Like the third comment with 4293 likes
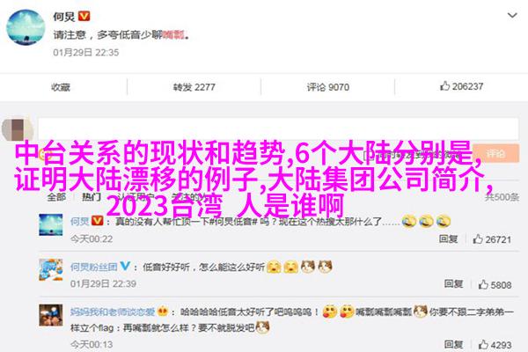Screen dimensions: 528x352 tap(495, 345)
